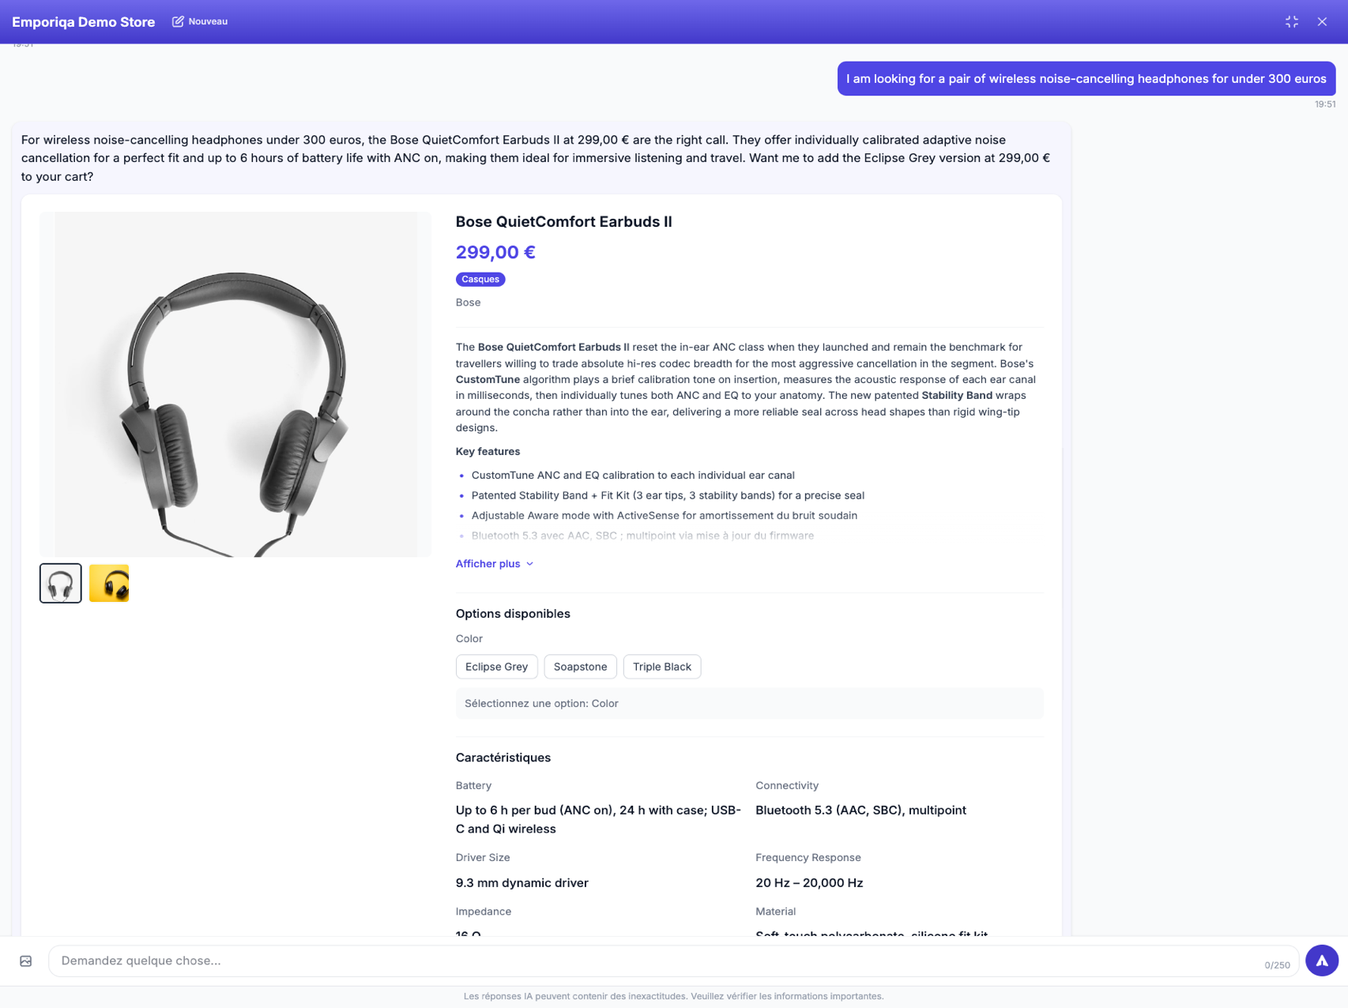Viewport: 1348px width, 1008px height.
Task: Click the 20 Hz – 20,000 Hz value
Action: (x=809, y=883)
